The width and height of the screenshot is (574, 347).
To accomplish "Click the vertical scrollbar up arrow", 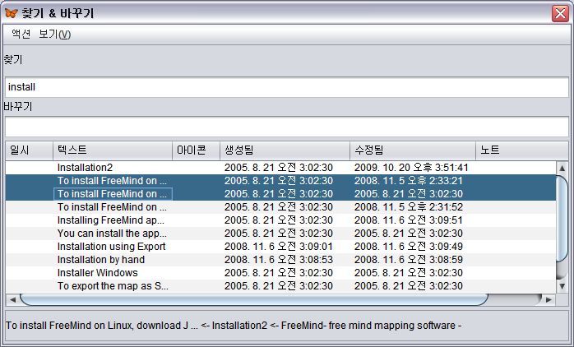I will (x=562, y=168).
